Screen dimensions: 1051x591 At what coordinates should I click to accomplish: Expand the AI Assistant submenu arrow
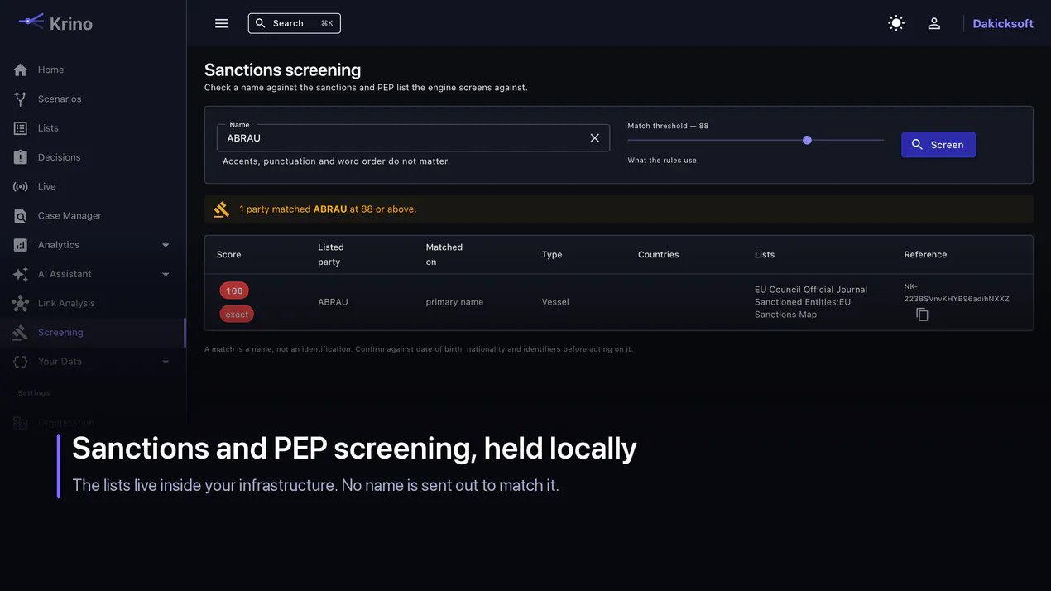point(166,274)
